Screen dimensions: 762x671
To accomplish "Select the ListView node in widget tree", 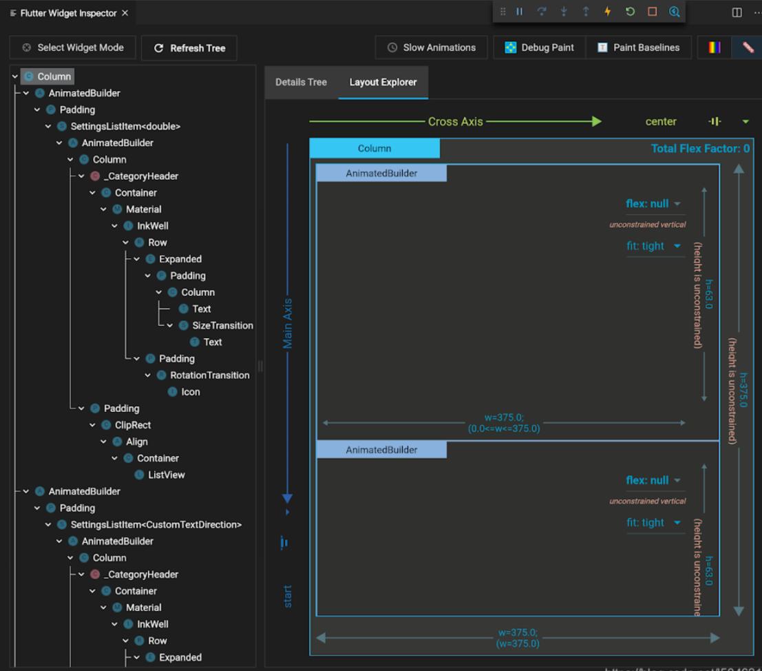I will (x=166, y=475).
